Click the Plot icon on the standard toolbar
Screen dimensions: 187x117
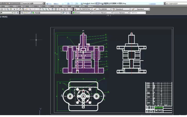pyautogui.click(x=2, y=9)
